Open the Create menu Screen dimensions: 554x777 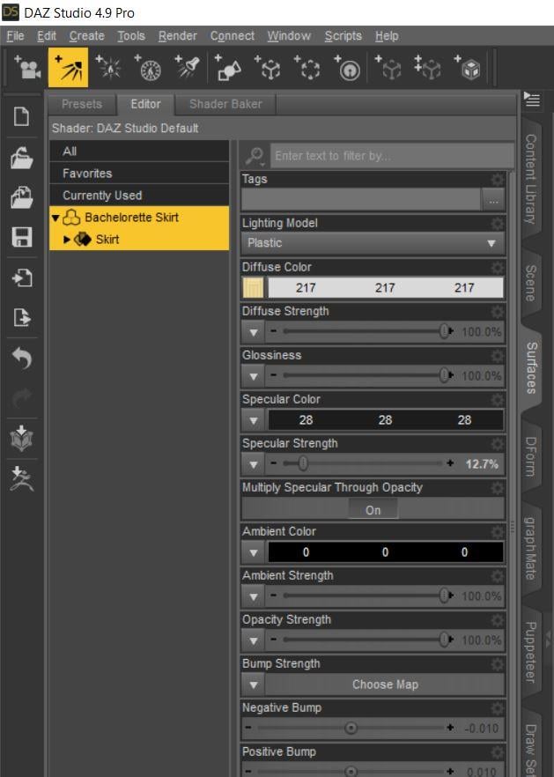tap(86, 36)
